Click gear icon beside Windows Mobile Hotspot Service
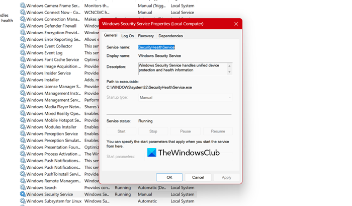Image resolution: width=352 pixels, height=206 pixels. pyautogui.click(x=23, y=120)
